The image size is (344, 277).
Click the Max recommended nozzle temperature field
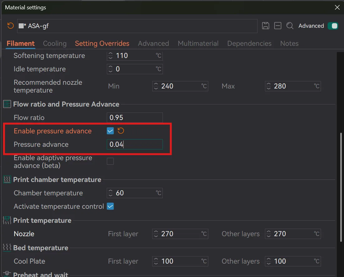coord(293,86)
